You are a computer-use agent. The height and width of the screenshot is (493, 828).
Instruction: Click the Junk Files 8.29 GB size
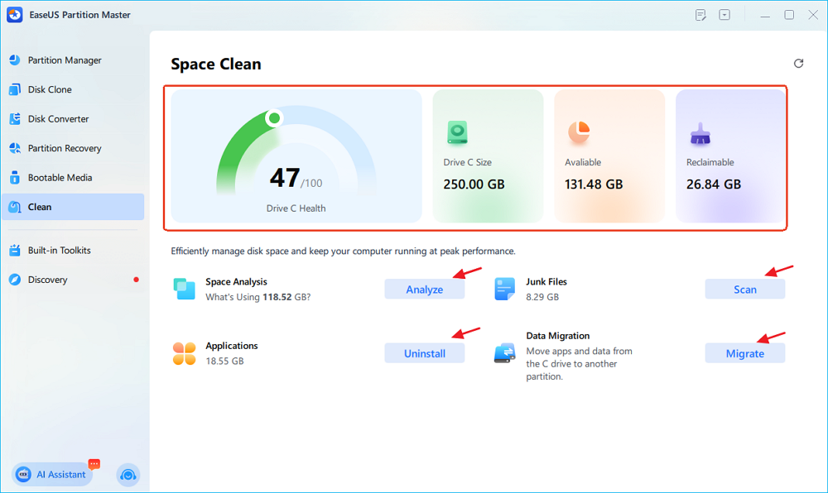pyautogui.click(x=542, y=297)
